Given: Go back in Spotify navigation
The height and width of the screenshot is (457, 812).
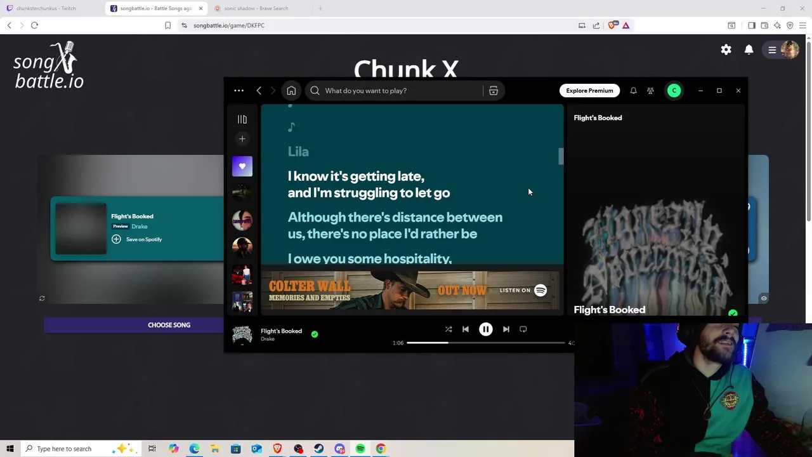Looking at the screenshot, I should pos(259,91).
